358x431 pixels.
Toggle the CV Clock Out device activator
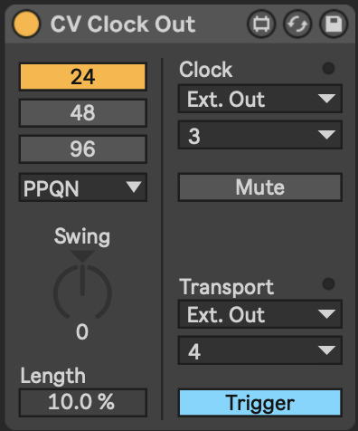click(26, 24)
